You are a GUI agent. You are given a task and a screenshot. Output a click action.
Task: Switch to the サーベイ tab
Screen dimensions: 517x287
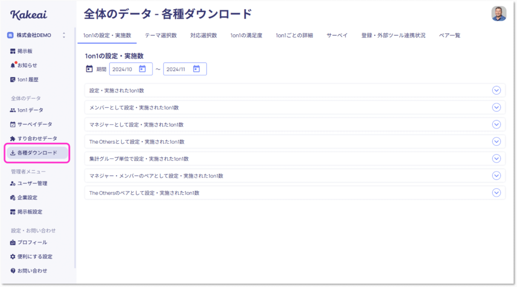[337, 35]
